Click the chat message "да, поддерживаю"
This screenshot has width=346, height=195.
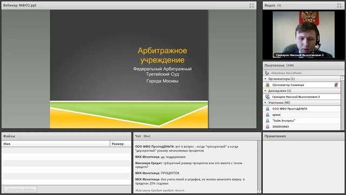pos(161,157)
